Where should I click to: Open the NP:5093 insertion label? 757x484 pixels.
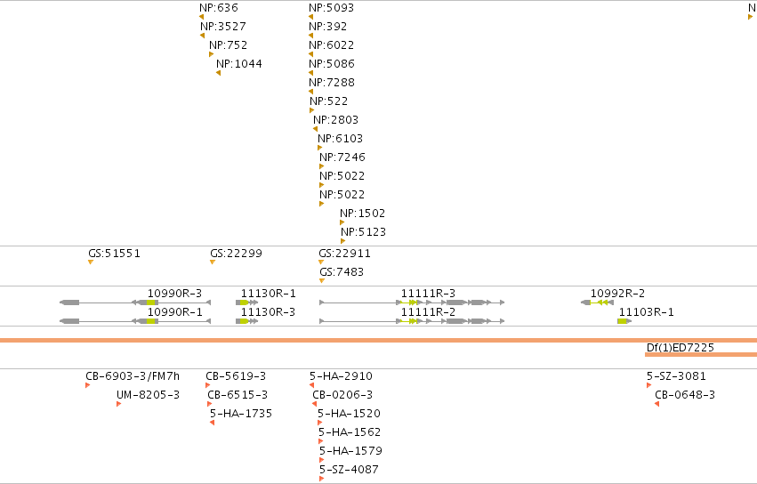tap(331, 8)
